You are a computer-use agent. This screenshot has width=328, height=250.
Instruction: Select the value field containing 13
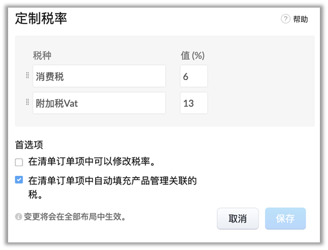click(x=193, y=103)
